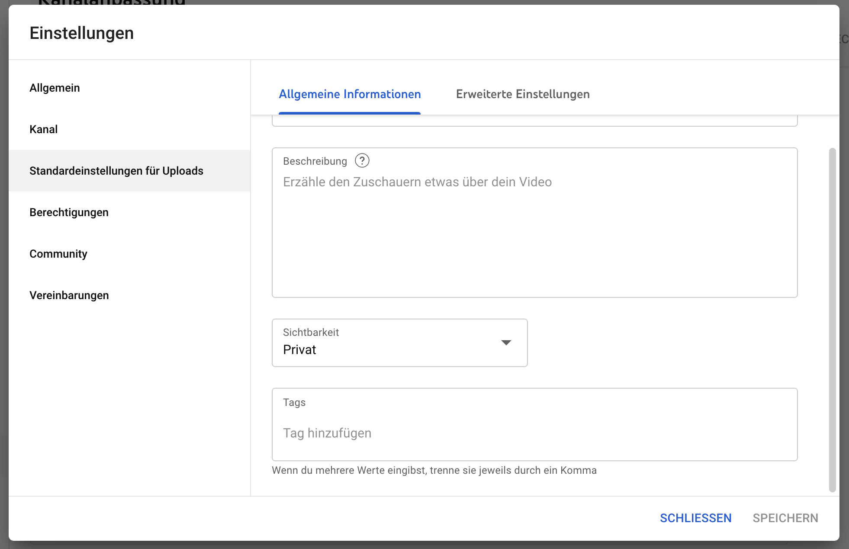The image size is (849, 549).
Task: Open the Allgemein settings section
Action: point(55,88)
